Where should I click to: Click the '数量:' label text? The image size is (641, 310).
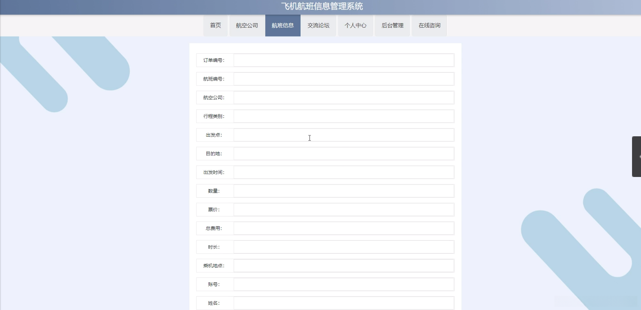[214, 191]
